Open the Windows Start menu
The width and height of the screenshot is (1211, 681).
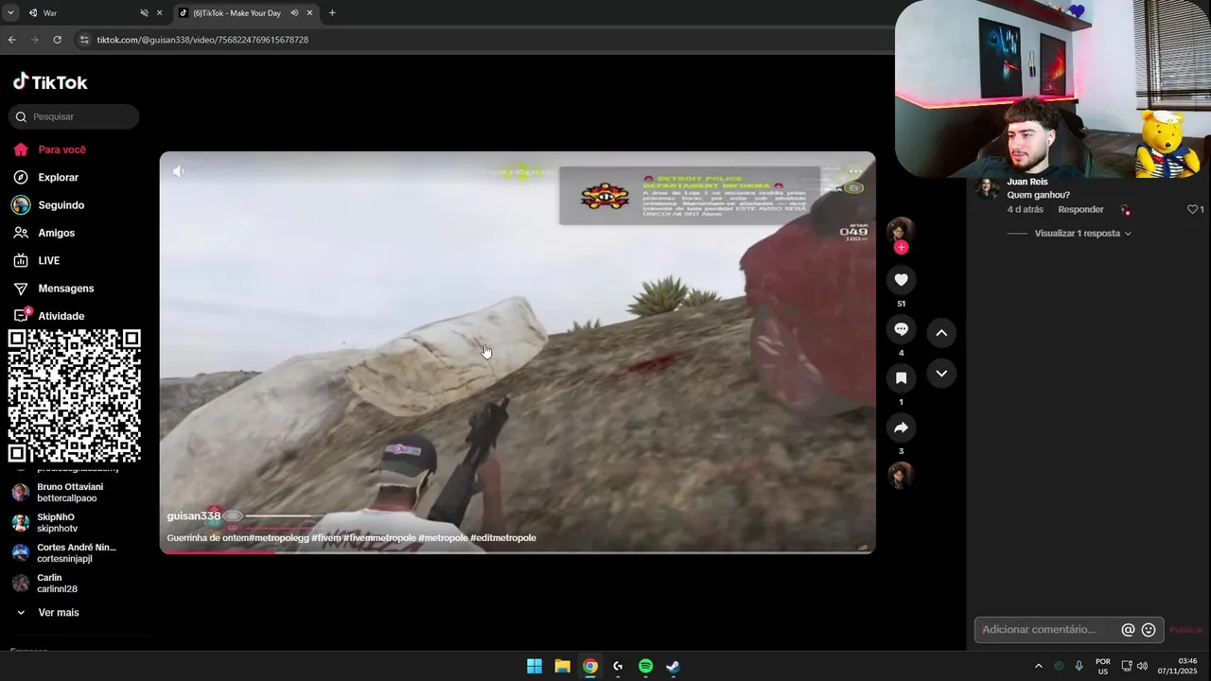(x=535, y=666)
